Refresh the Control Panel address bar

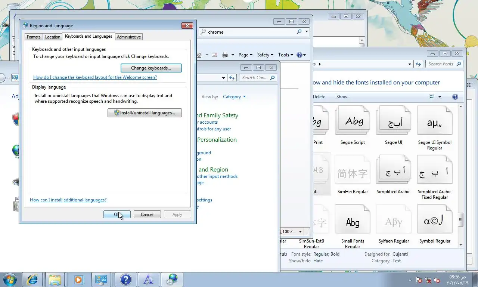(232, 78)
